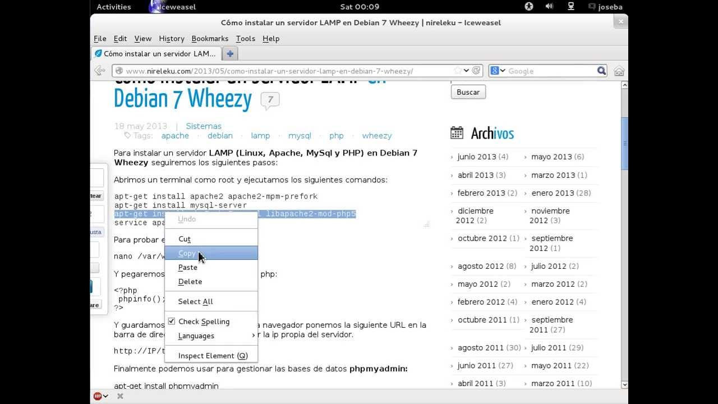Choose Paste in the context menu
Viewport: 718px width, 404px height.
[211, 267]
